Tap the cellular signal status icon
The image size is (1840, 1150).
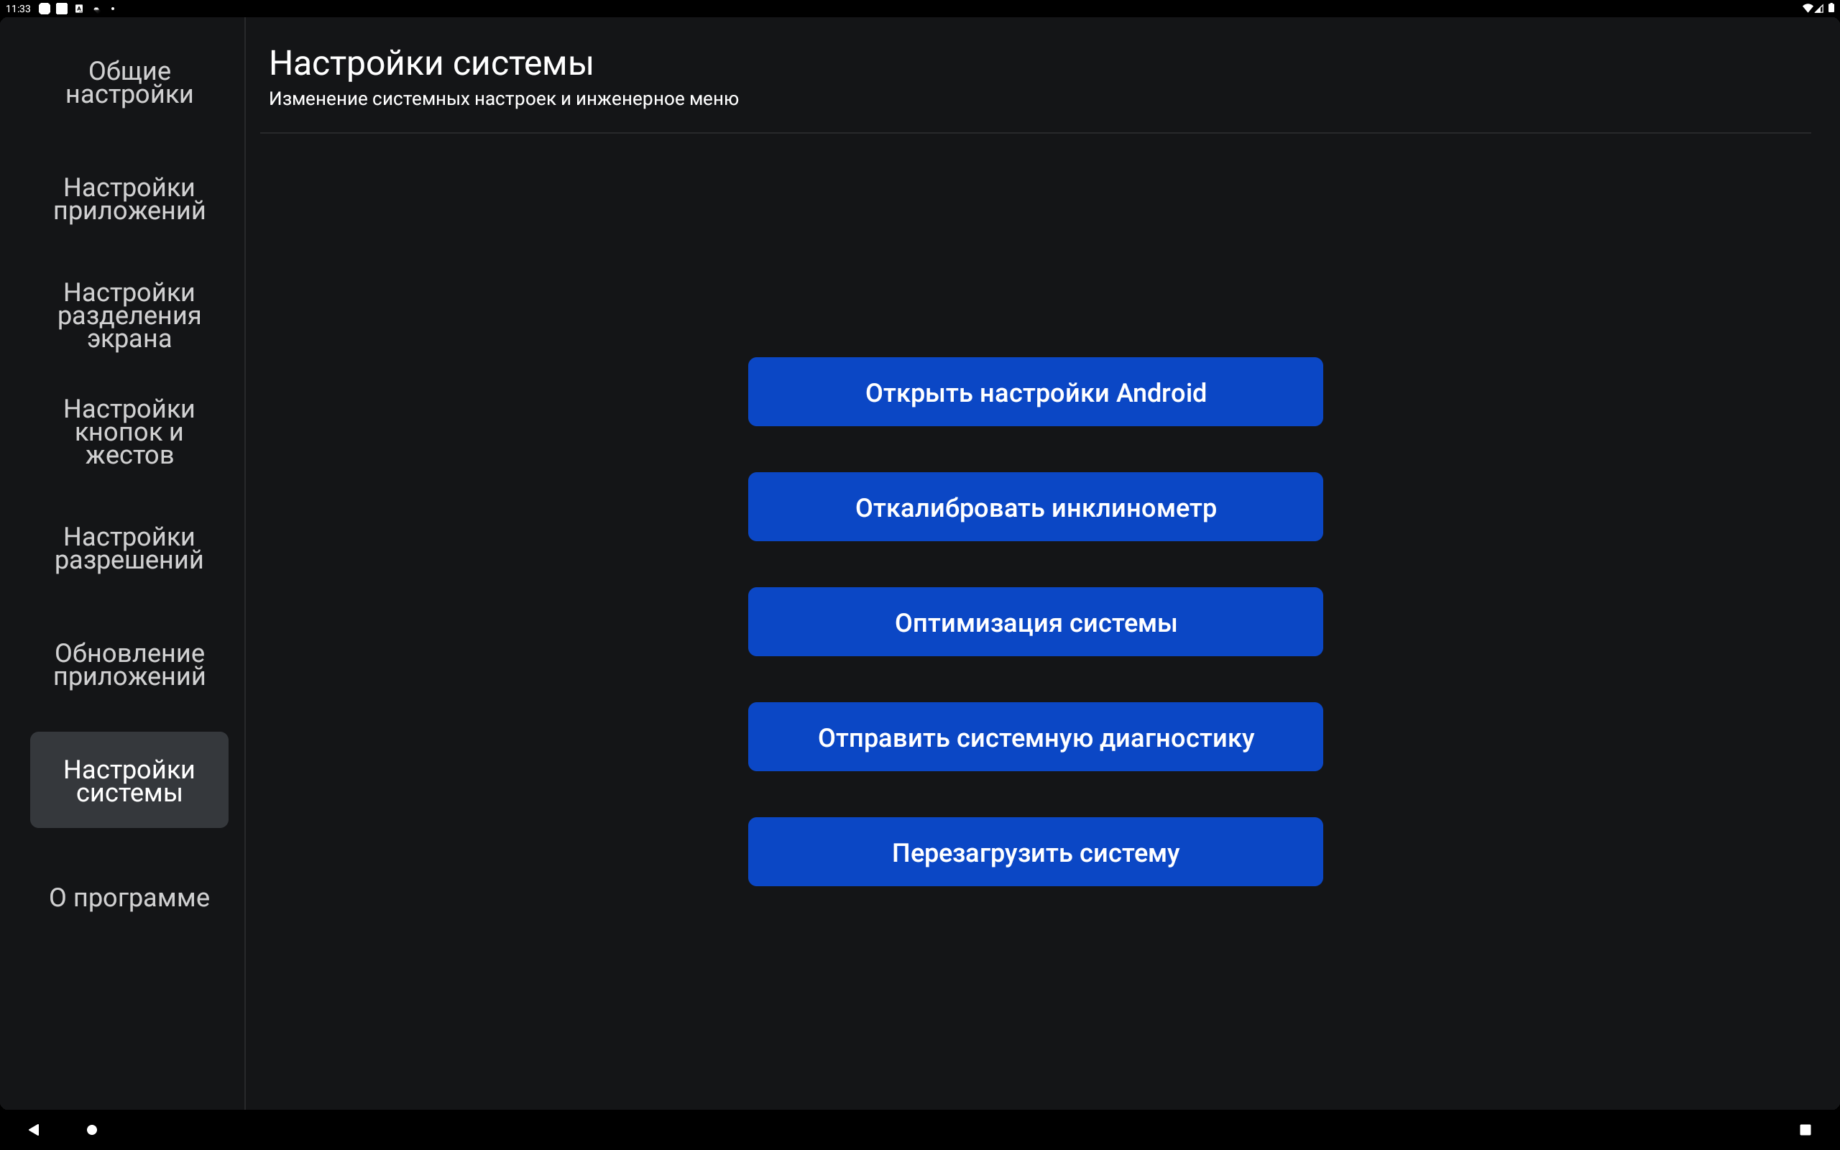(x=1819, y=9)
